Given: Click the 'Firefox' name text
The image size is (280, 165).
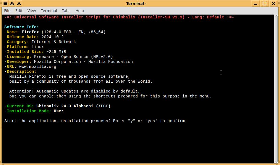Looking at the screenshot, I should point(30,32).
